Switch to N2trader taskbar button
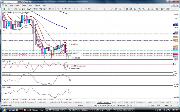The height and width of the screenshot is (112, 180). pyautogui.click(x=33, y=110)
